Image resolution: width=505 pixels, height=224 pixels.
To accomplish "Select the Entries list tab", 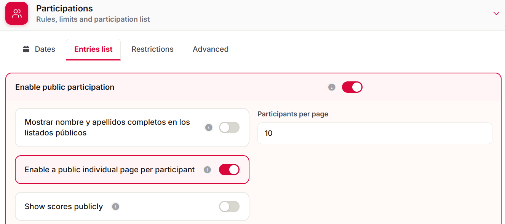I will click(x=93, y=49).
